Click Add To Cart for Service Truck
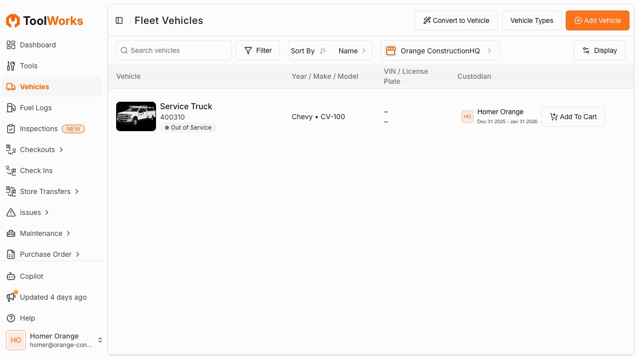This screenshot has width=638, height=359. [573, 117]
